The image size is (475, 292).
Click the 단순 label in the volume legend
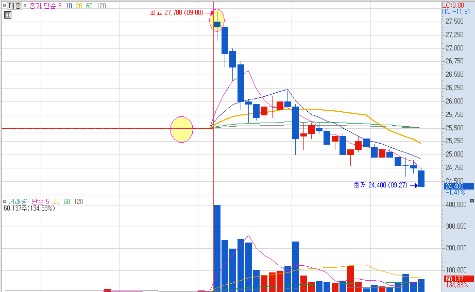38,201
